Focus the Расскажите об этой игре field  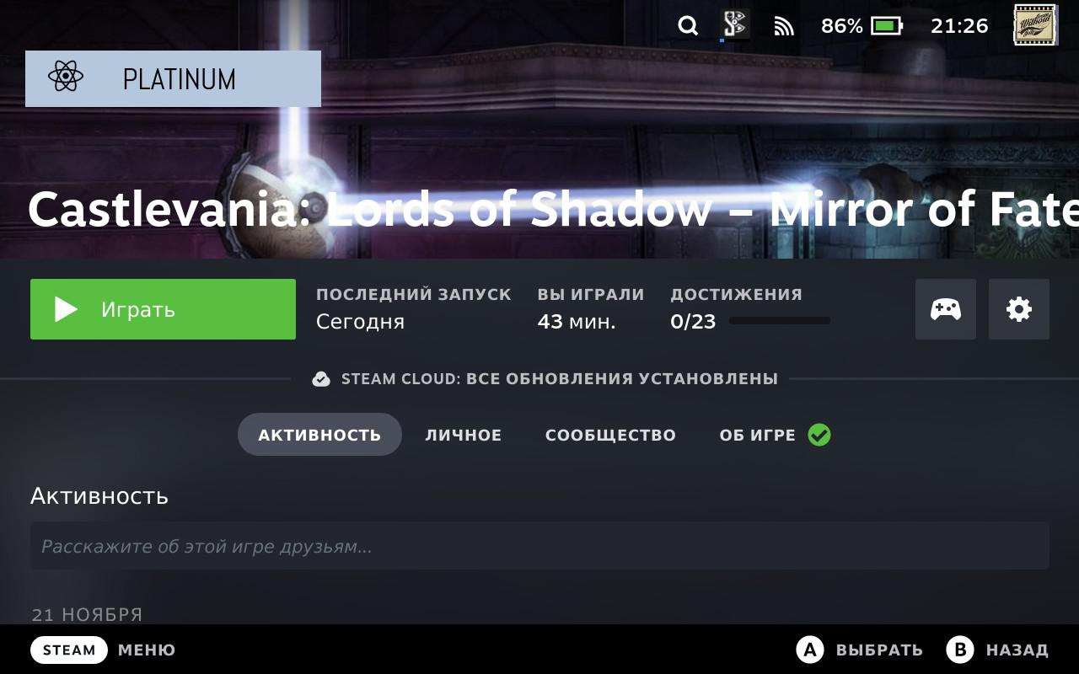539,546
